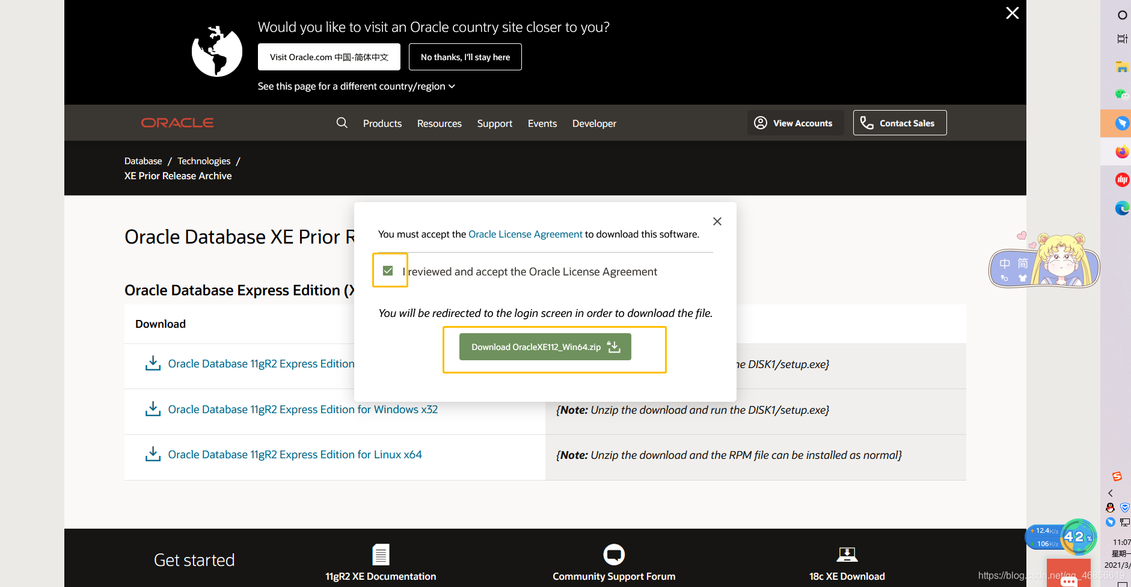Click the network monitor tray icon

1125,522
